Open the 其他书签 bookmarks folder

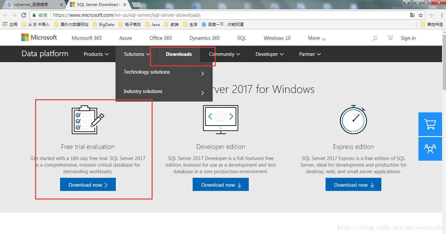tap(432, 24)
